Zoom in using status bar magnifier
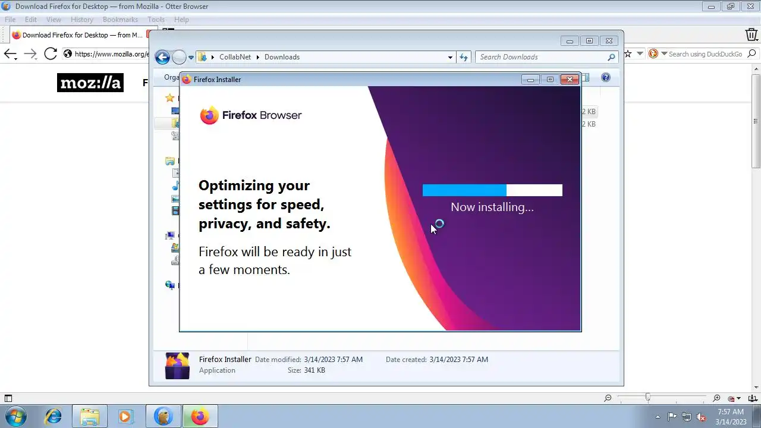 click(x=716, y=398)
